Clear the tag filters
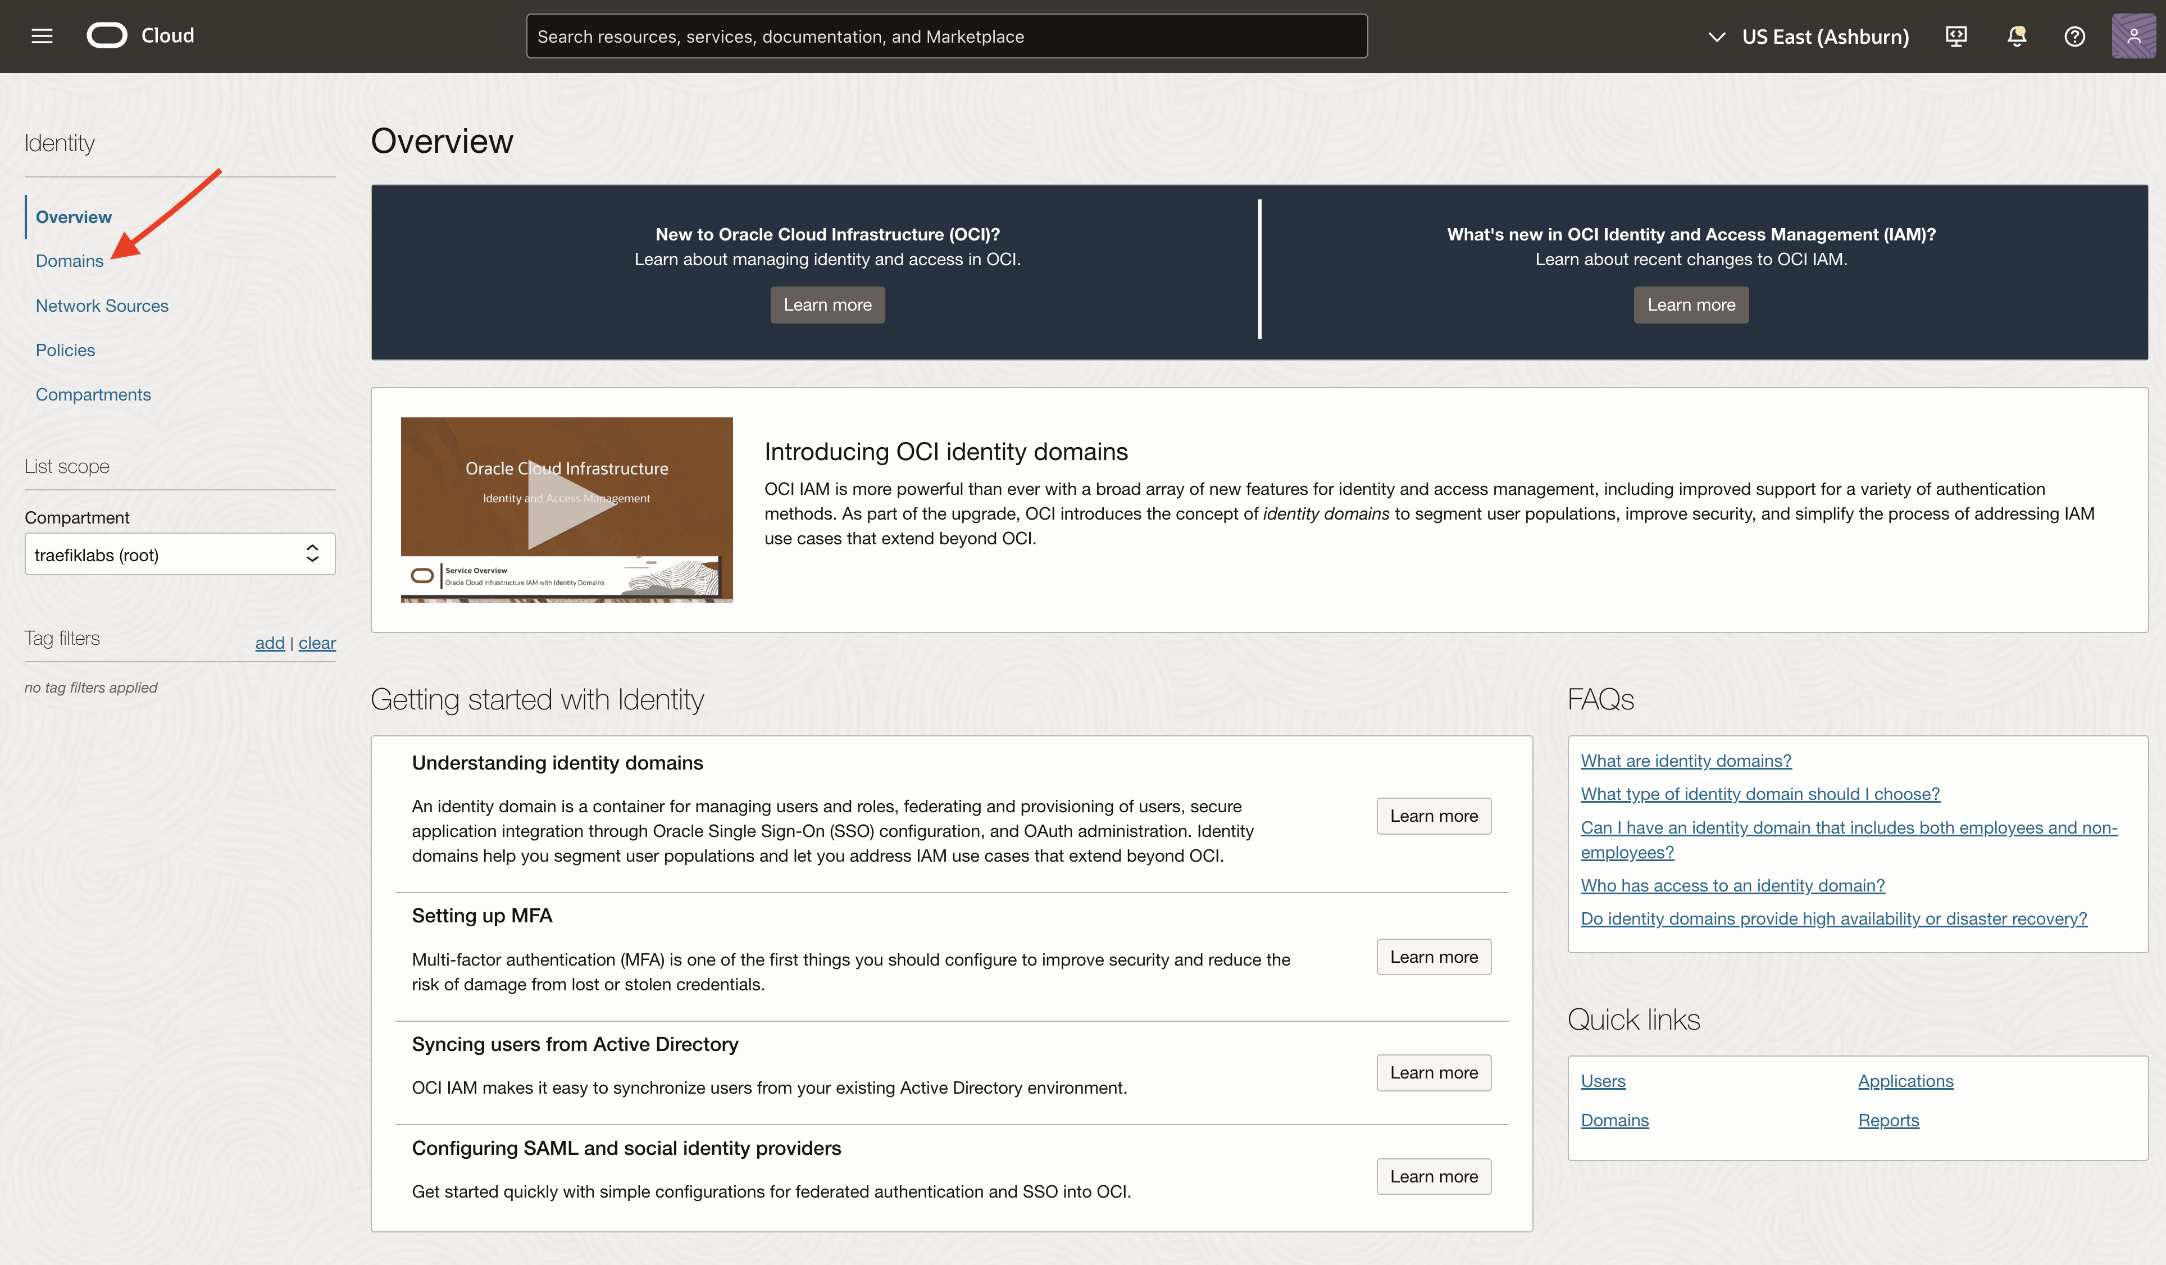This screenshot has height=1265, width=2166. coord(317,643)
